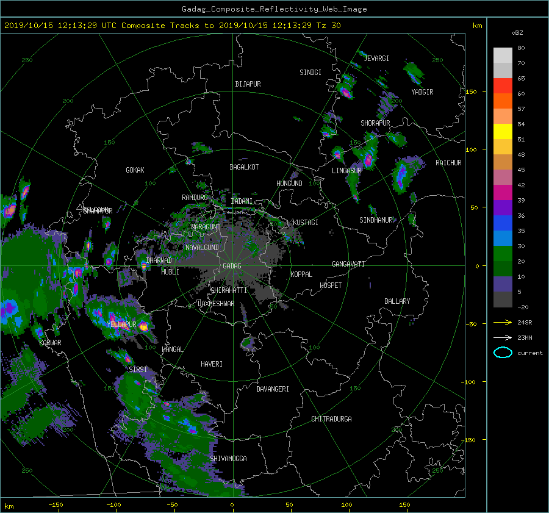
Task: Click the dBZ legend heading
Action: point(517,33)
